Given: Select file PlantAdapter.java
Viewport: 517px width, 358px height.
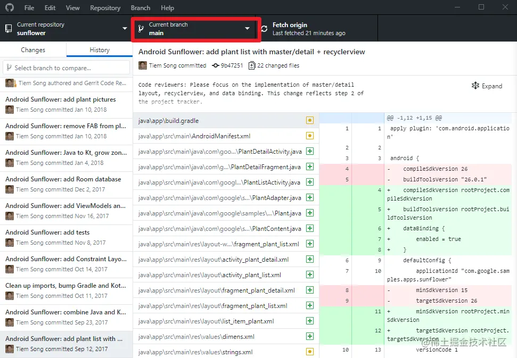Looking at the screenshot, I should coord(226,197).
